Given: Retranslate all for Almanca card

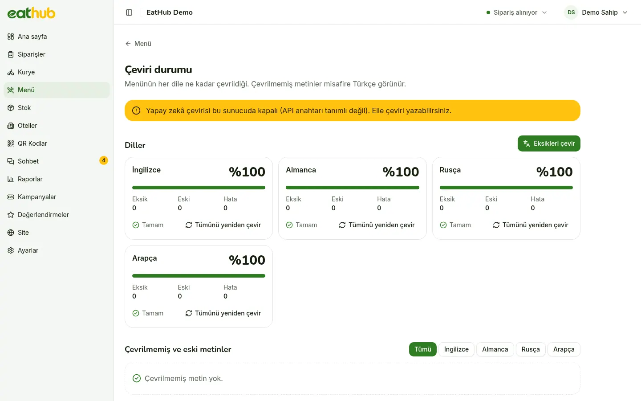Looking at the screenshot, I should click(377, 225).
